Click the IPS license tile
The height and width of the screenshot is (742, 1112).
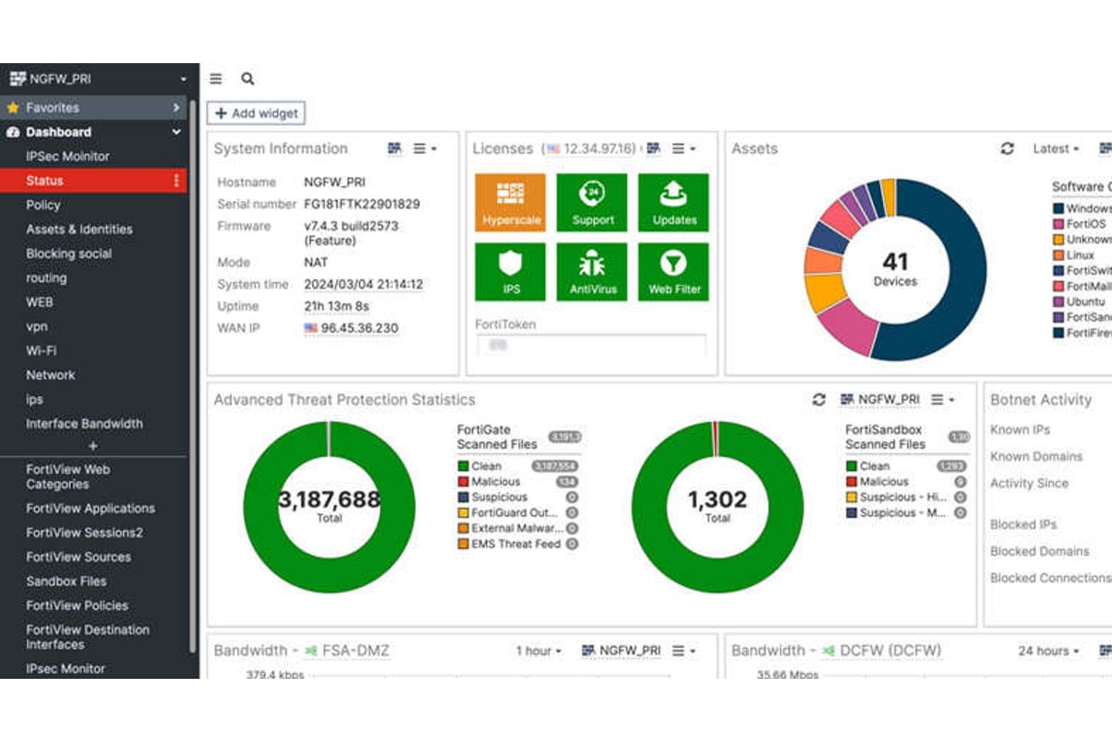[x=511, y=271]
